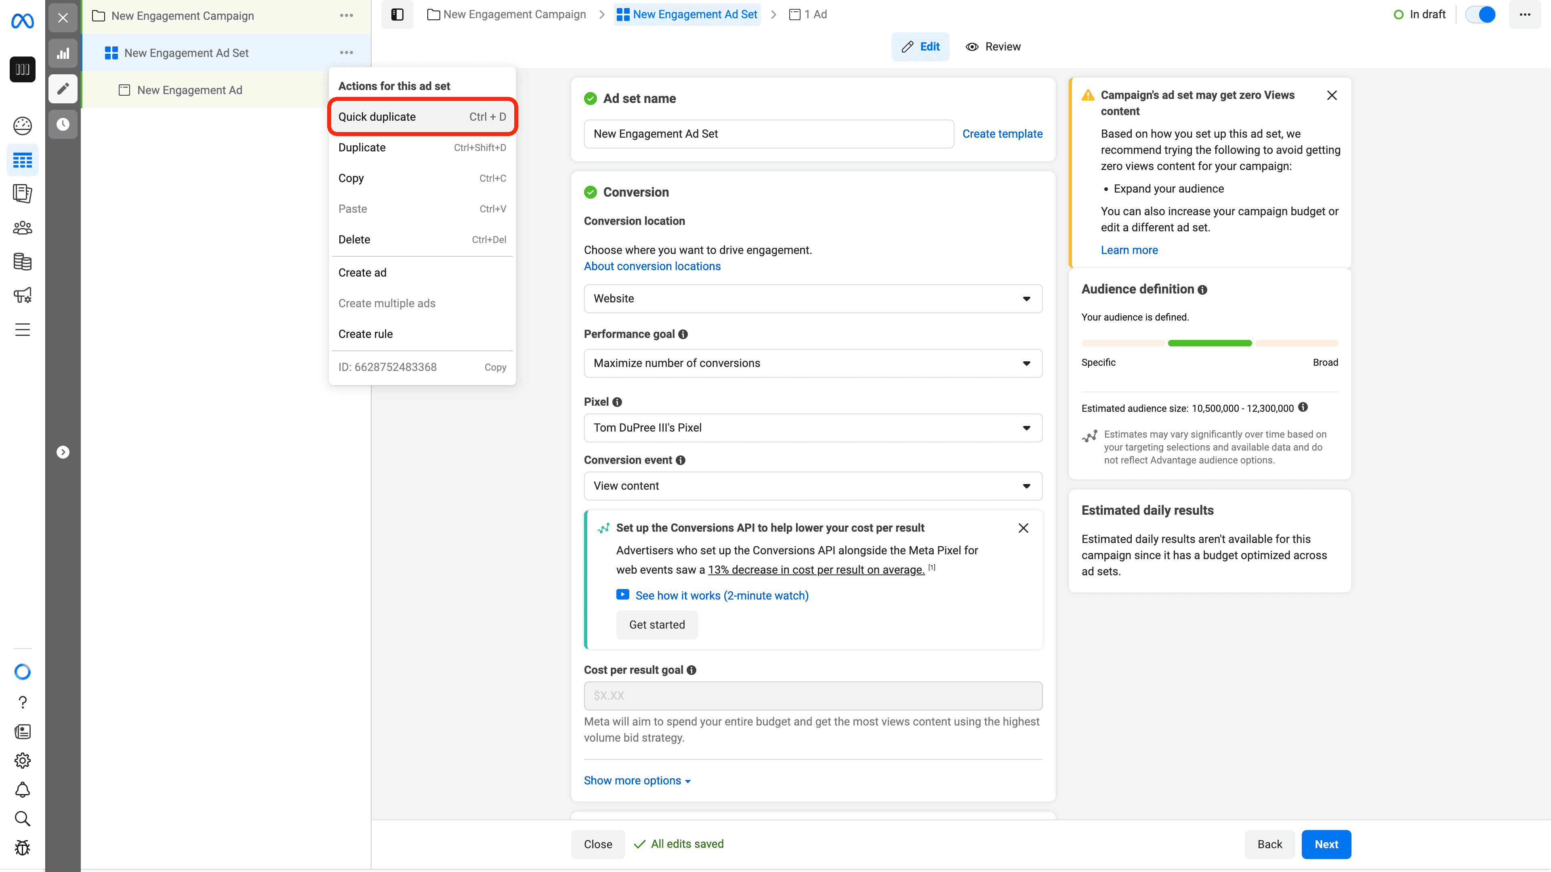
Task: Dismiss the zero Views content warning
Action: [1332, 95]
